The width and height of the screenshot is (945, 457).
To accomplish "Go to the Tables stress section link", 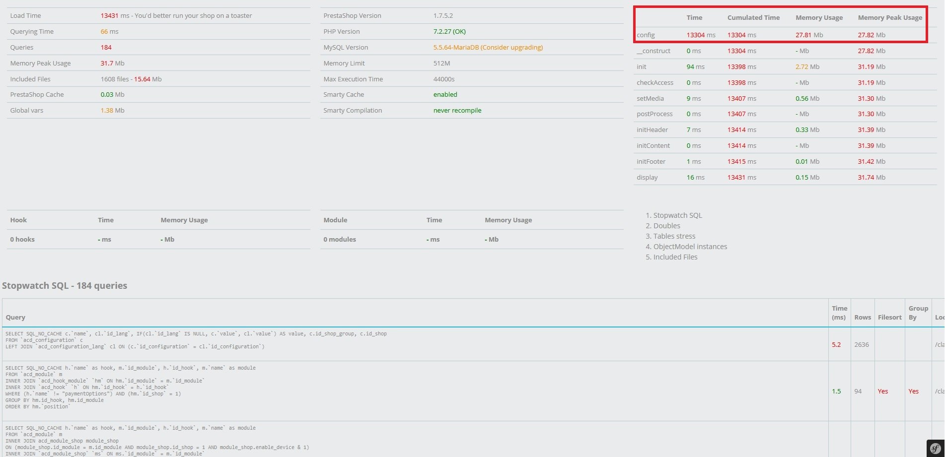I will [x=674, y=236].
